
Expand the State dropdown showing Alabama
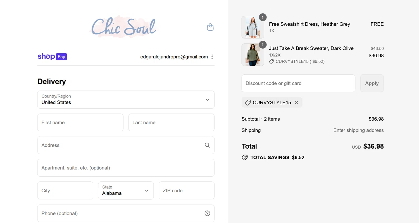(x=126, y=191)
